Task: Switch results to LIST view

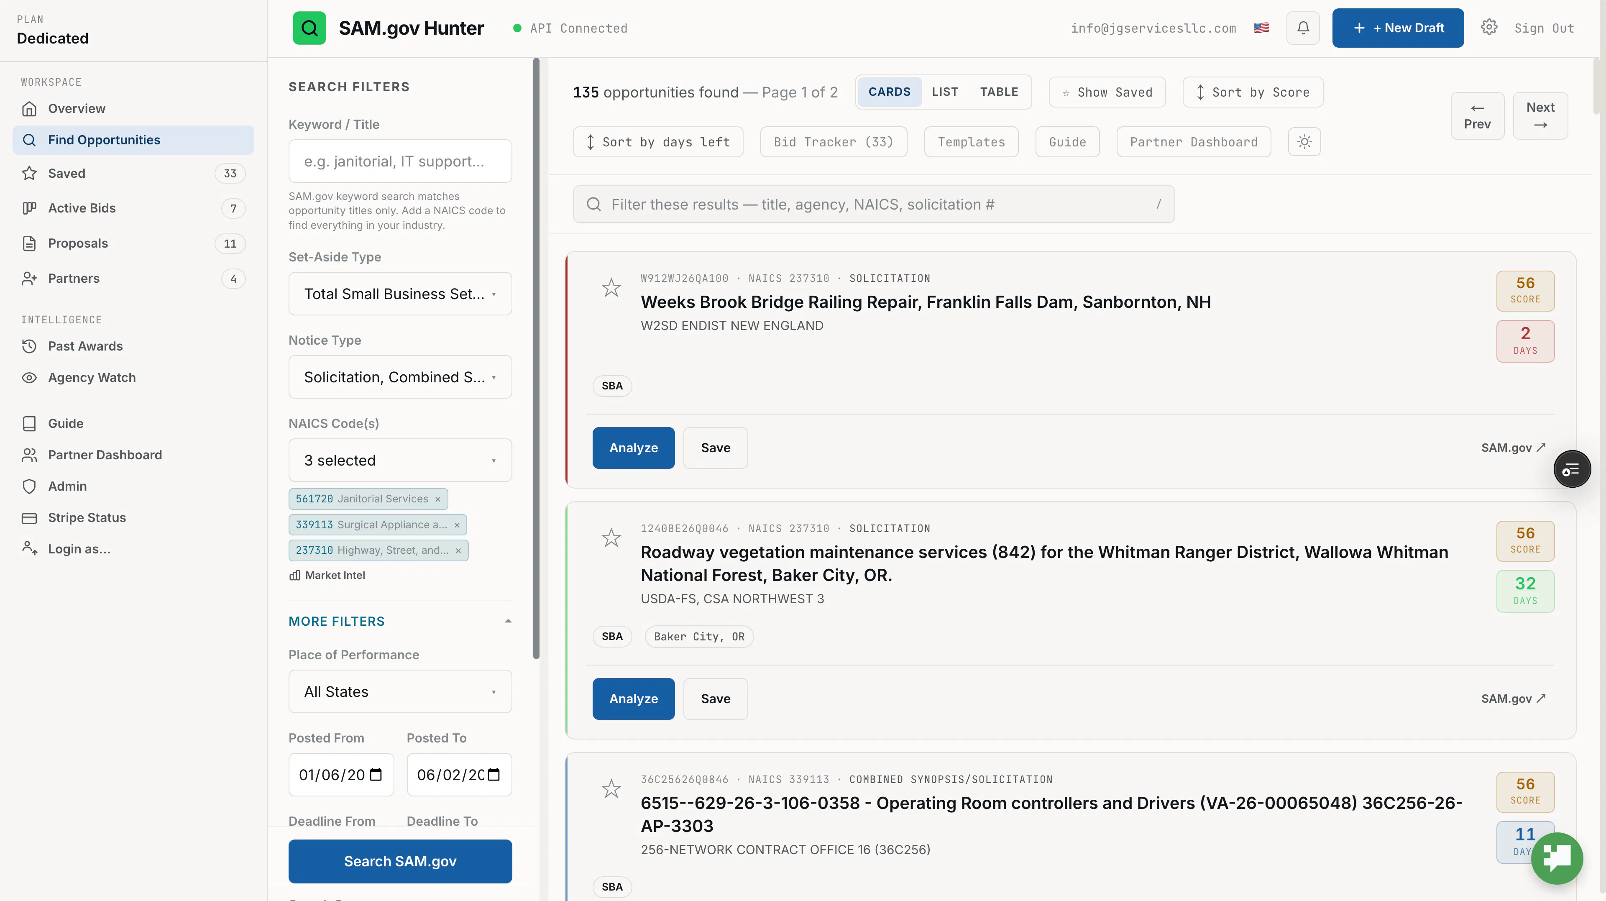Action: pyautogui.click(x=945, y=92)
